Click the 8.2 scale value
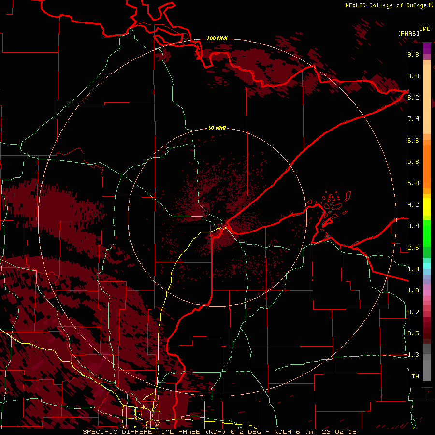435x435 pixels. [413, 97]
